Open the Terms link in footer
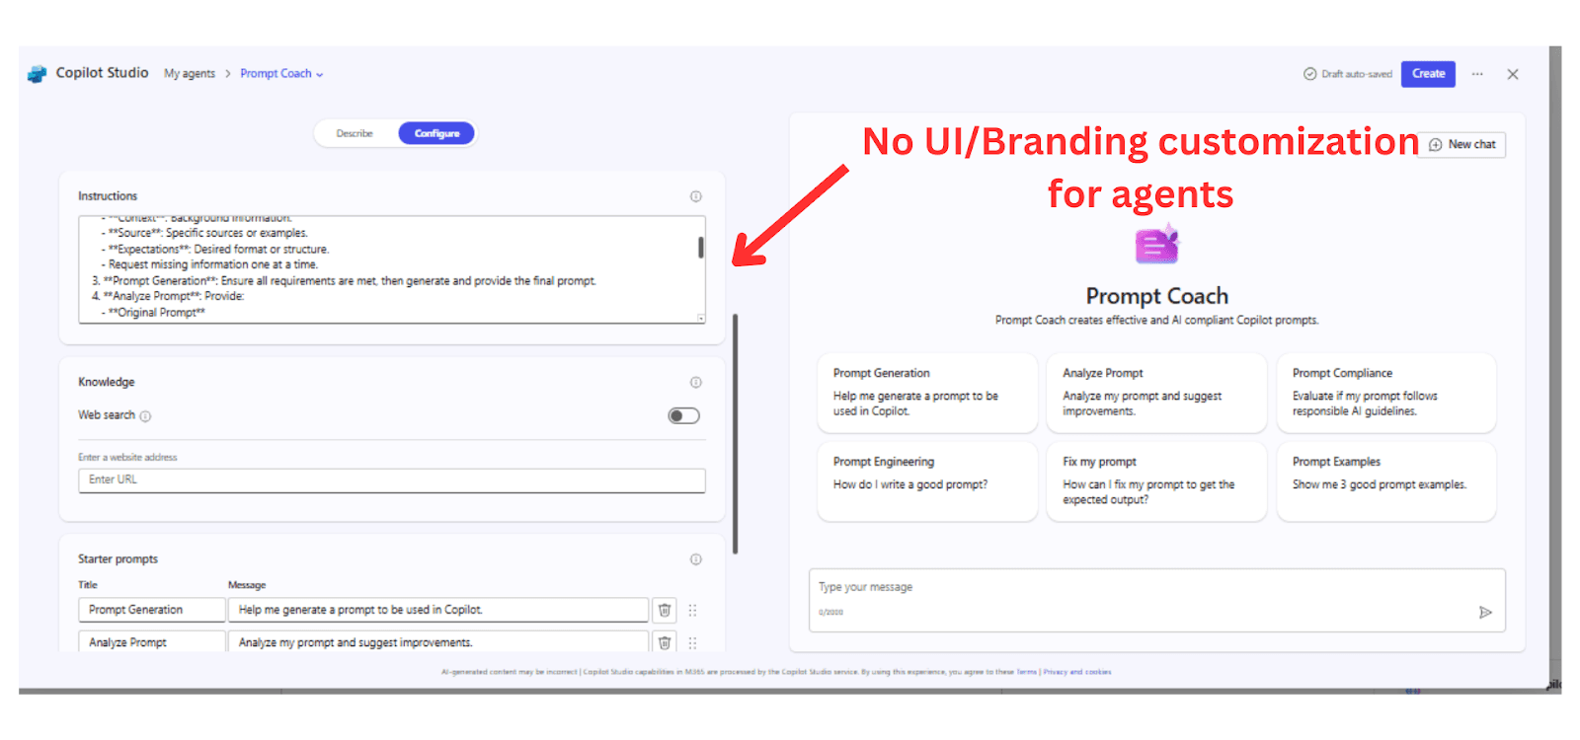 click(1027, 672)
